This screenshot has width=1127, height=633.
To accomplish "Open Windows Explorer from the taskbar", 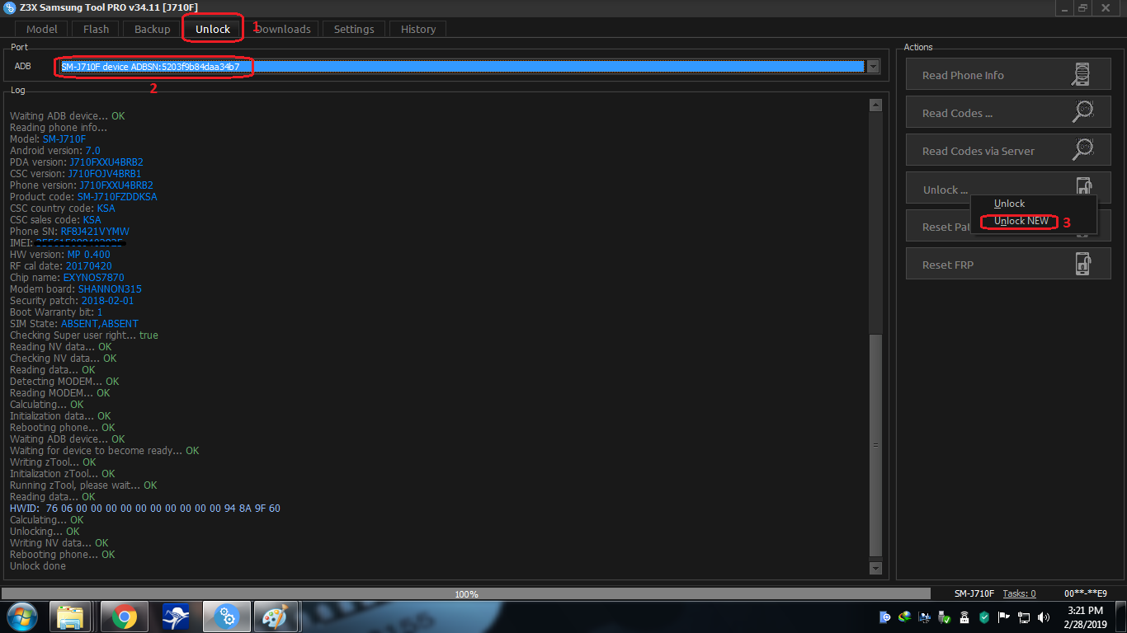I will coord(70,617).
